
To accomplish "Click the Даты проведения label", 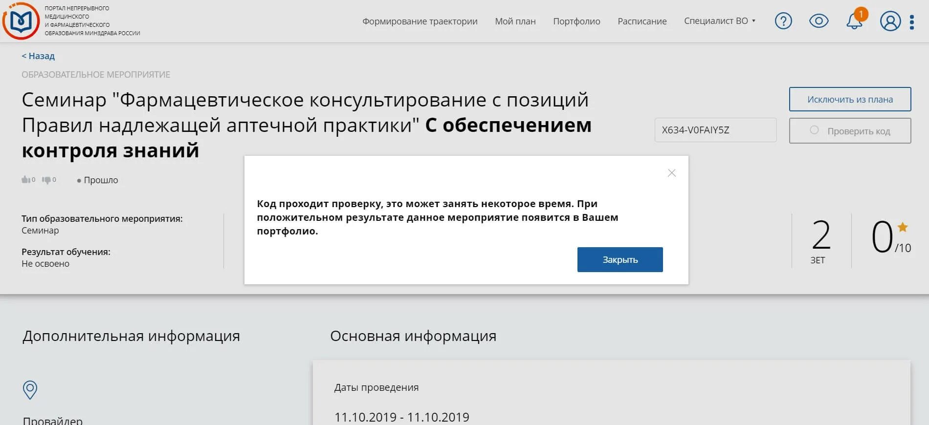I will tap(376, 387).
